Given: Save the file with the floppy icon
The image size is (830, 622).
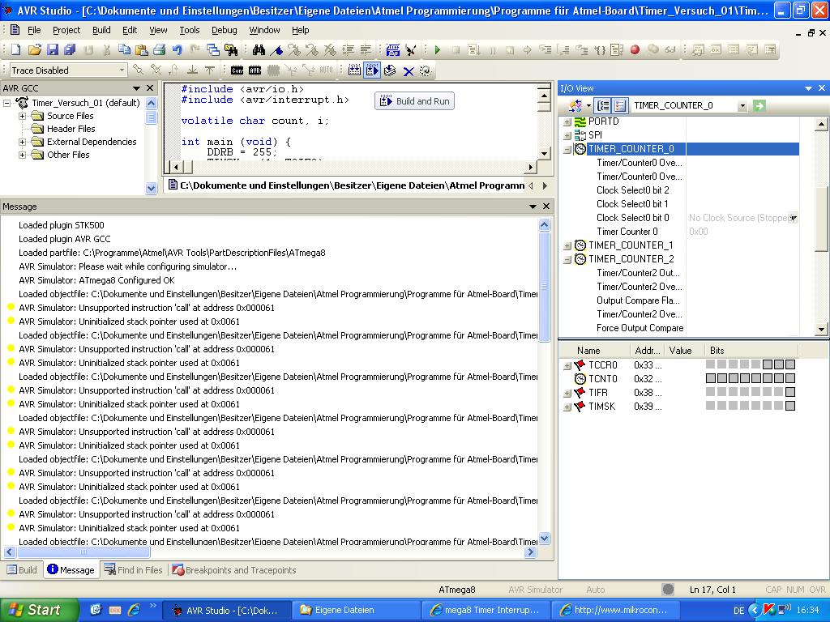Looking at the screenshot, I should click(x=53, y=49).
